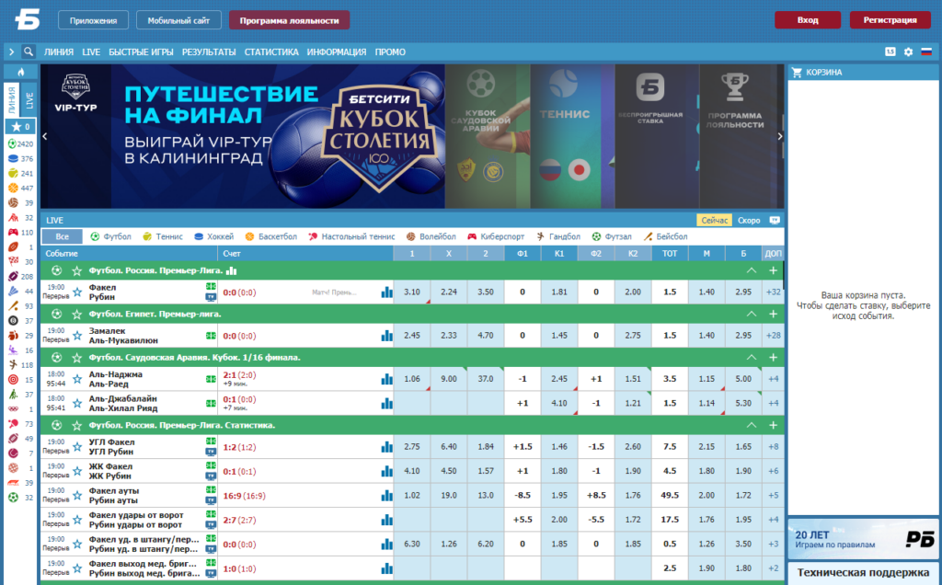The image size is (942, 585).
Task: Collapse Египет Премьер-лига section chevron
Action: 751,315
